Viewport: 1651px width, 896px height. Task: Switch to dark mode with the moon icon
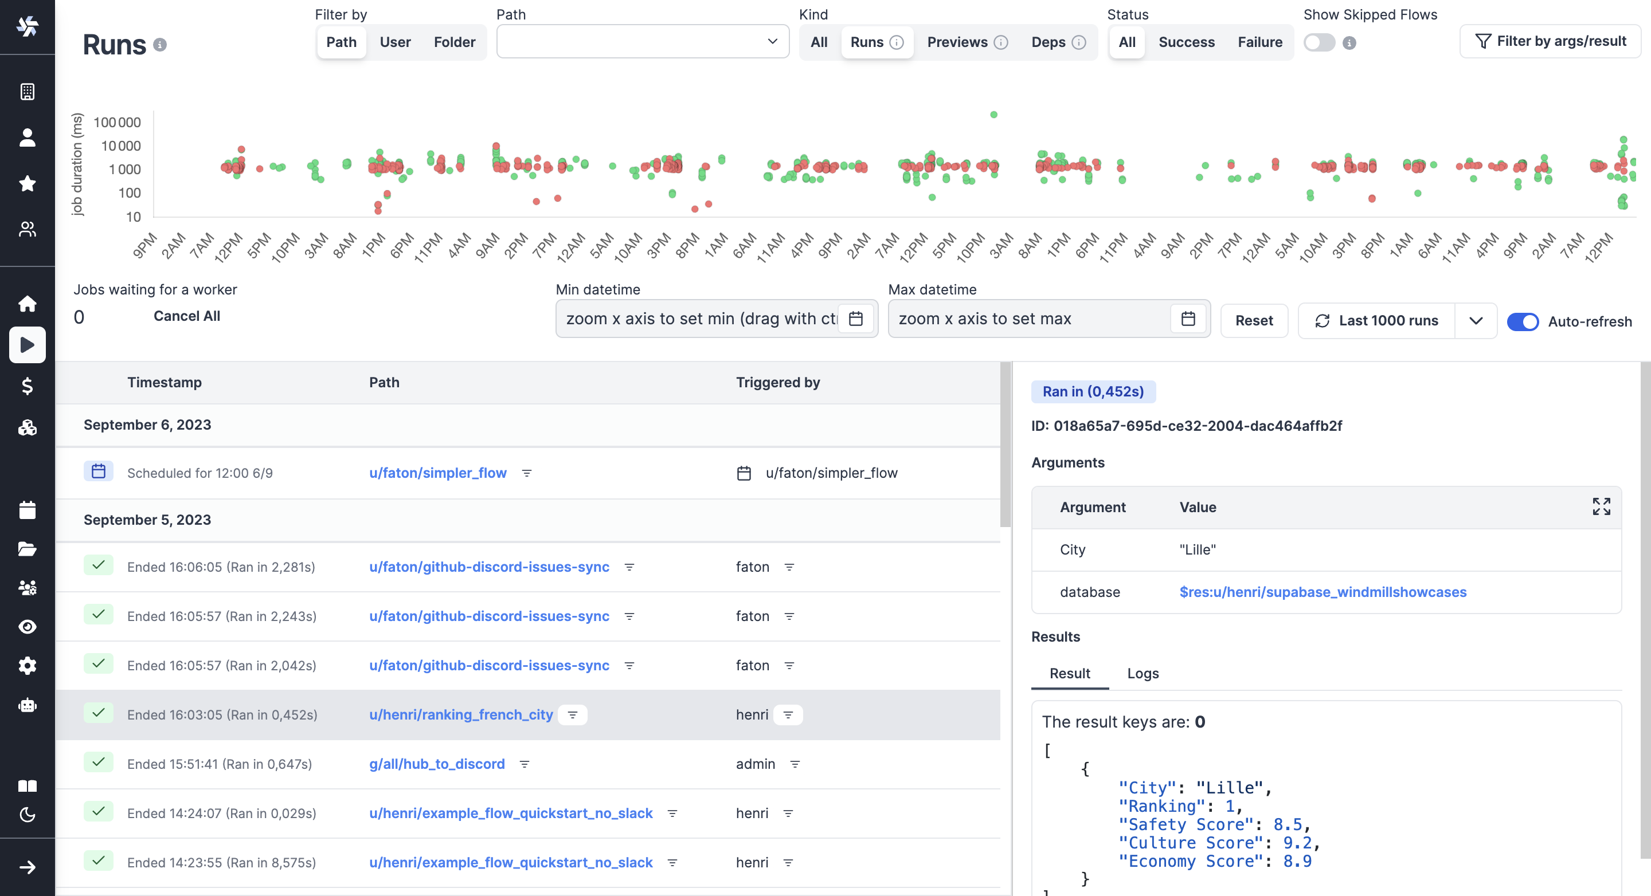pos(27,814)
